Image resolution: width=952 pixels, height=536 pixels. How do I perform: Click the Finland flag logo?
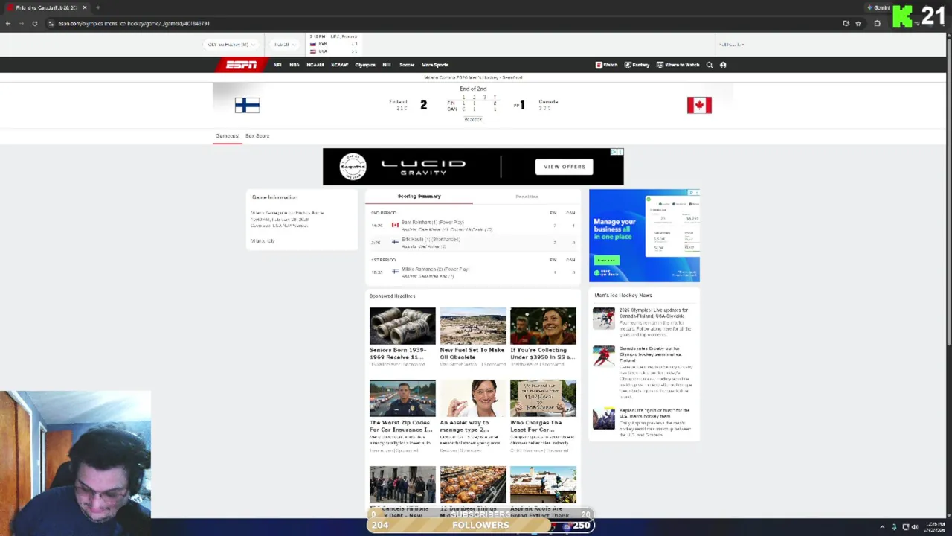pyautogui.click(x=247, y=105)
